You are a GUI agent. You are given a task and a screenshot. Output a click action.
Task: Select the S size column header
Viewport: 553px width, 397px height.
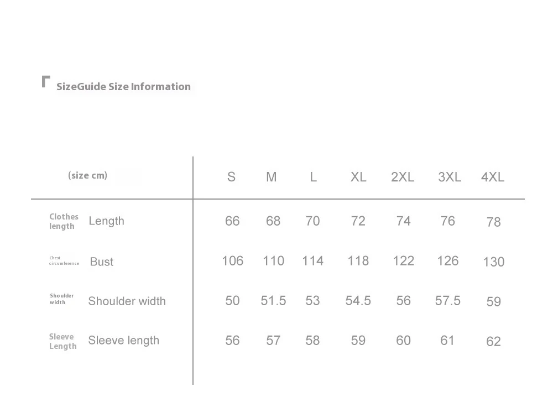tap(231, 177)
